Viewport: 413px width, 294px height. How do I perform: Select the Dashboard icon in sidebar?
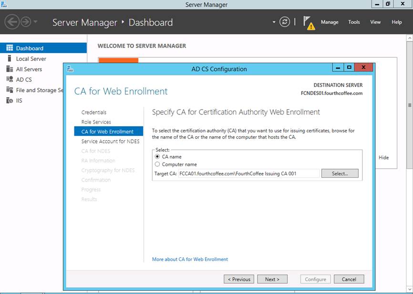click(9, 48)
